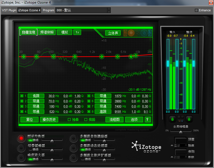Uncheck EQ band 1 checkbox

22,96
